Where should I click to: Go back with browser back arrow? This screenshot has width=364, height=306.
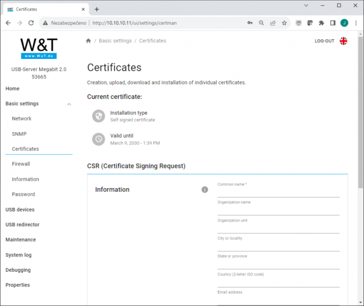[x=8, y=23]
